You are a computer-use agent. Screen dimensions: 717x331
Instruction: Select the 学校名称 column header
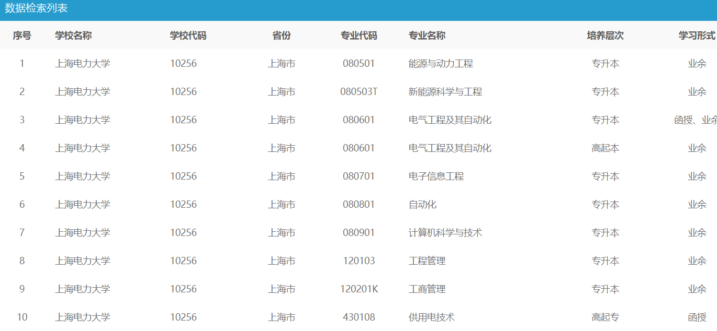[x=73, y=36]
